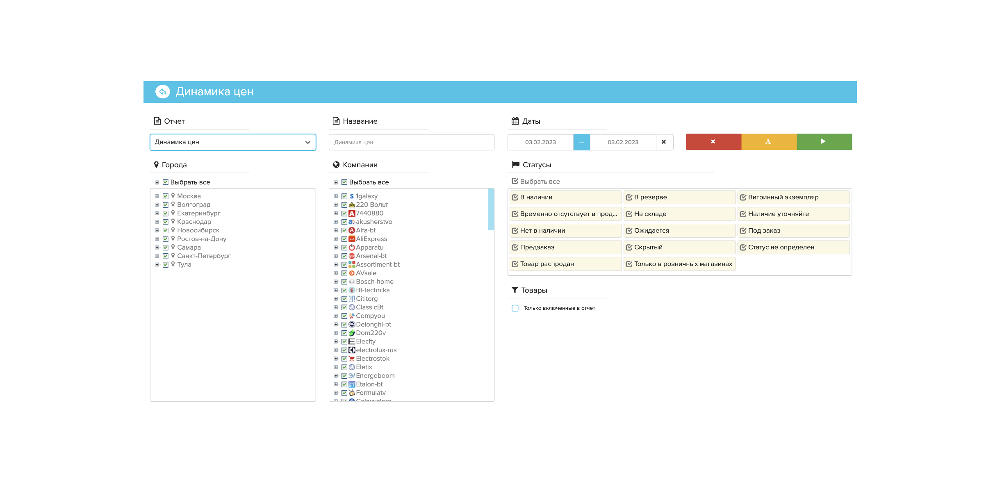
Task: Expand the Arsenal-bt company node
Action: click(336, 256)
